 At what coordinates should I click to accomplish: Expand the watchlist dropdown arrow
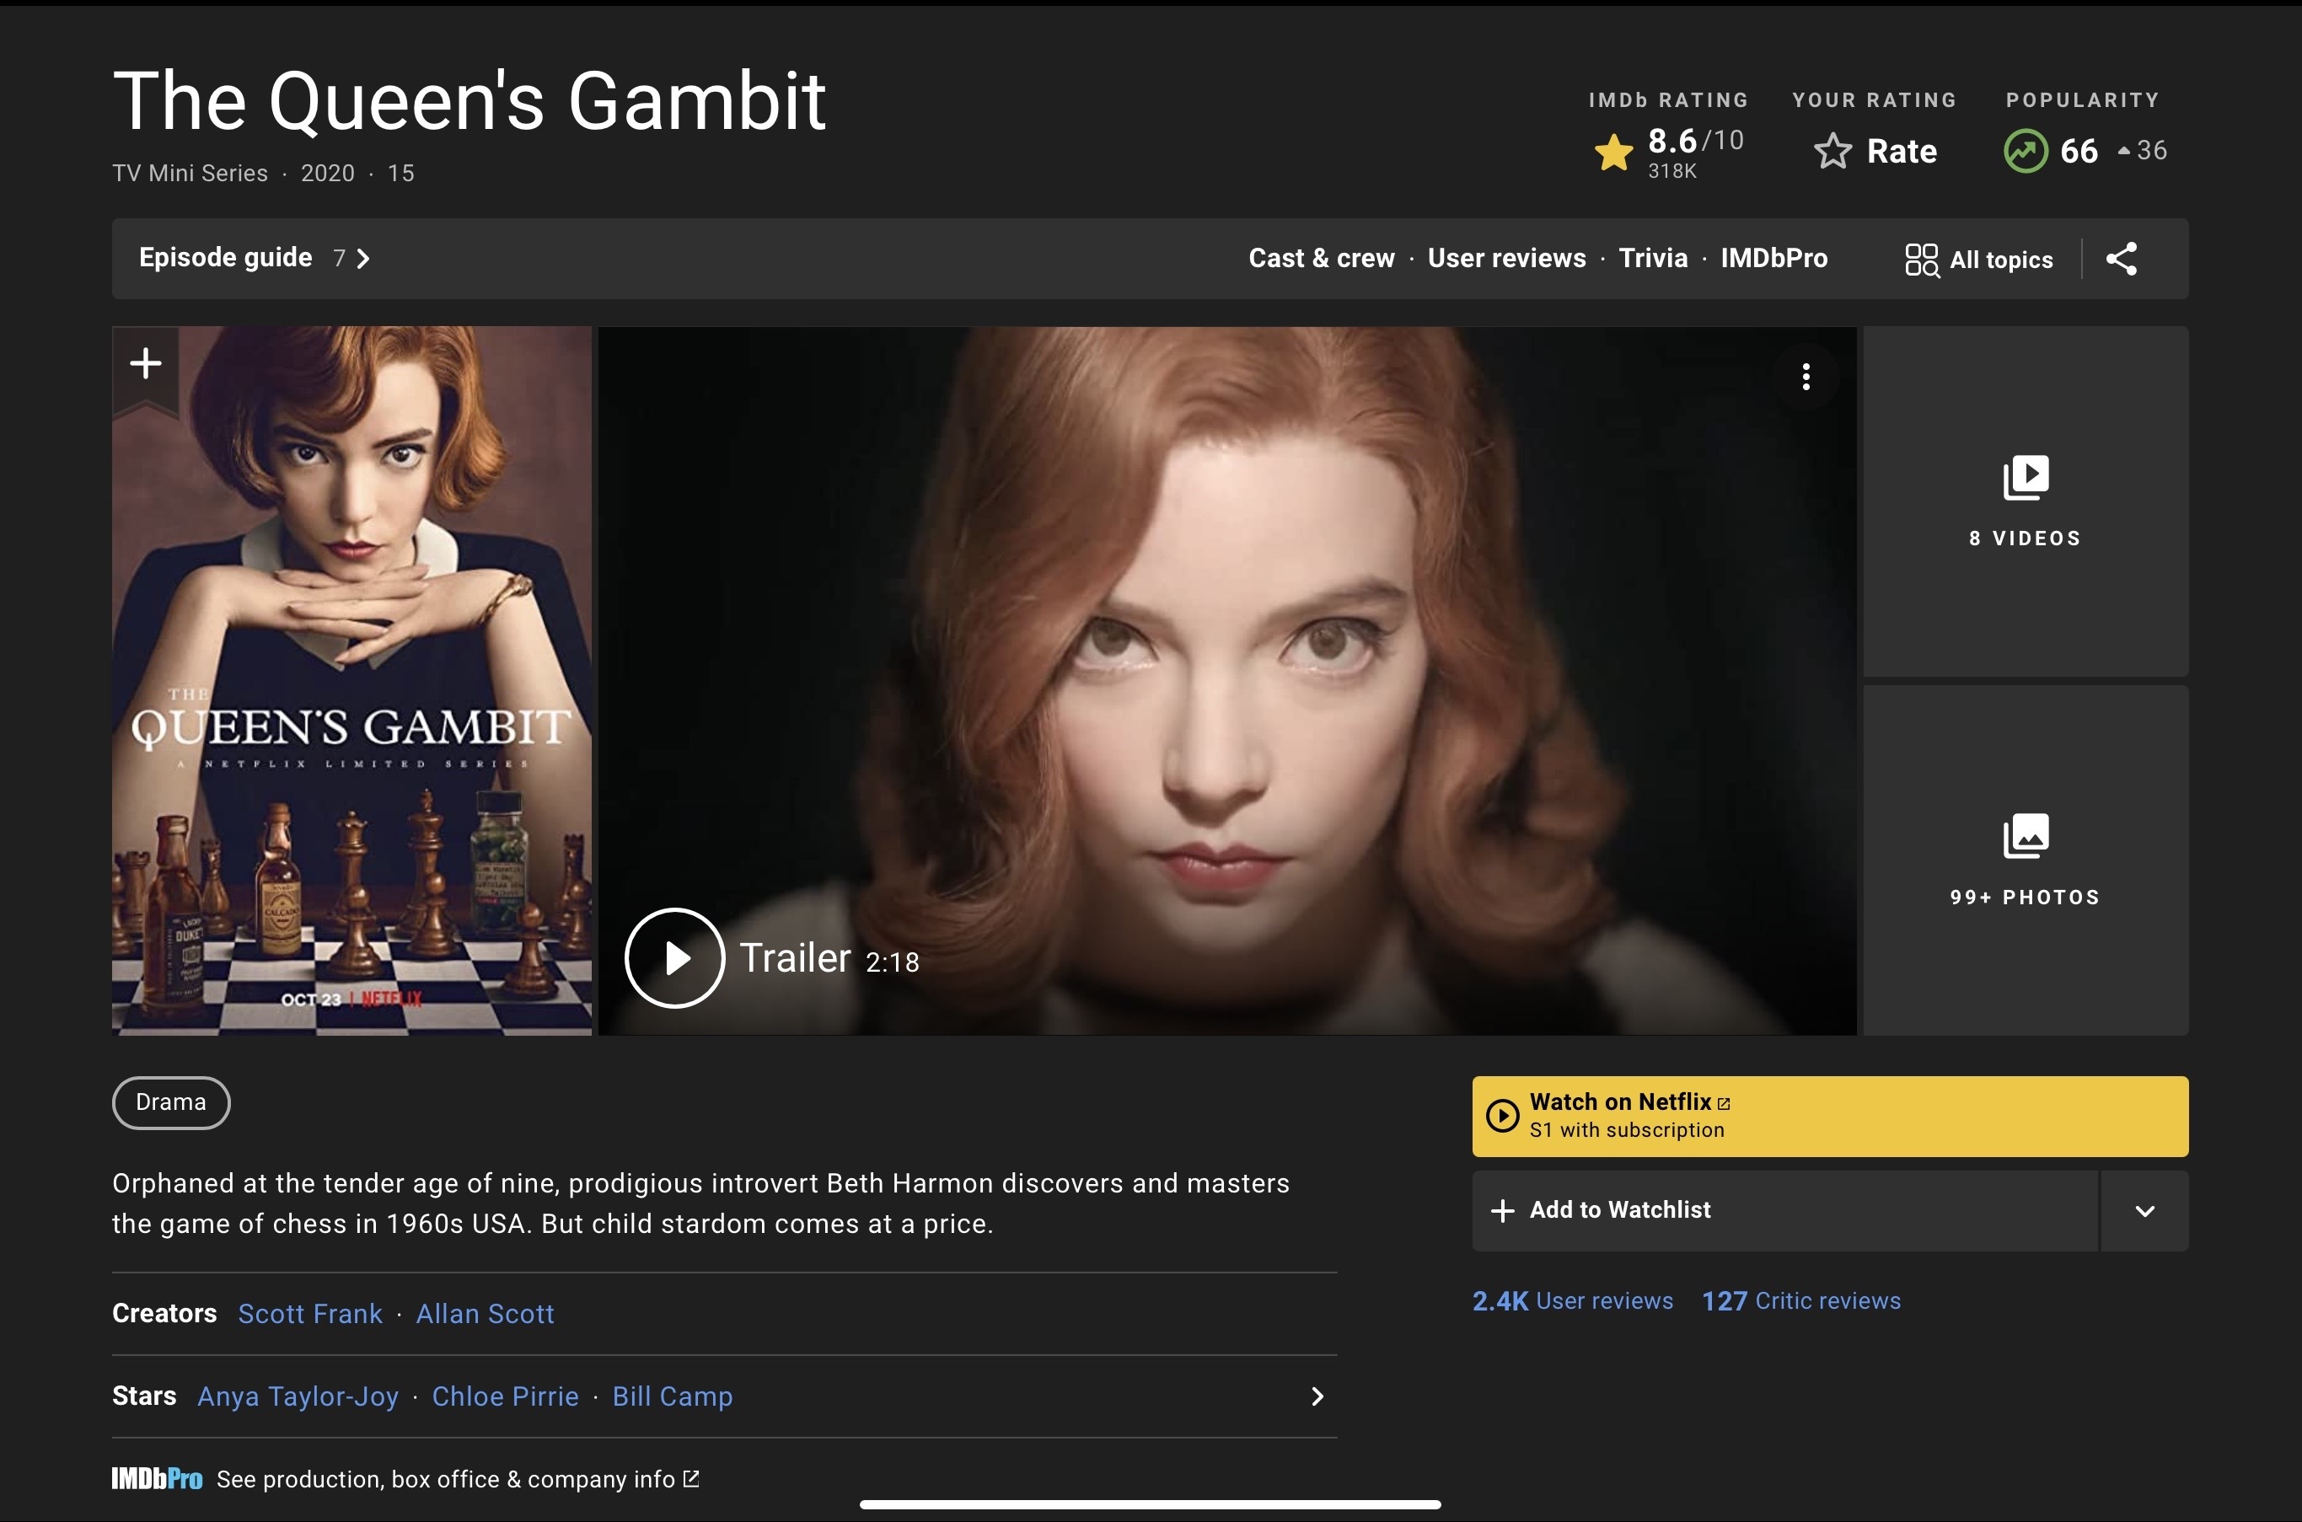coord(2144,1210)
